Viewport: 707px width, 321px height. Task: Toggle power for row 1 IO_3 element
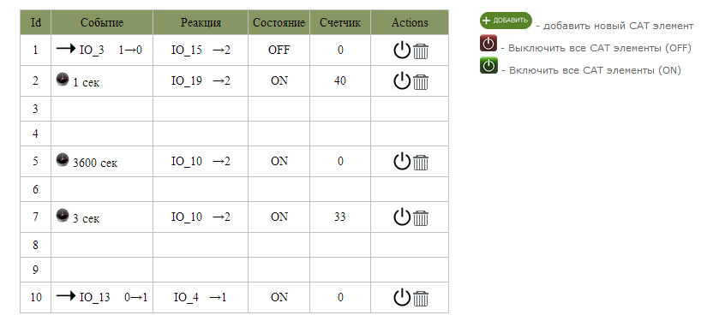[402, 50]
